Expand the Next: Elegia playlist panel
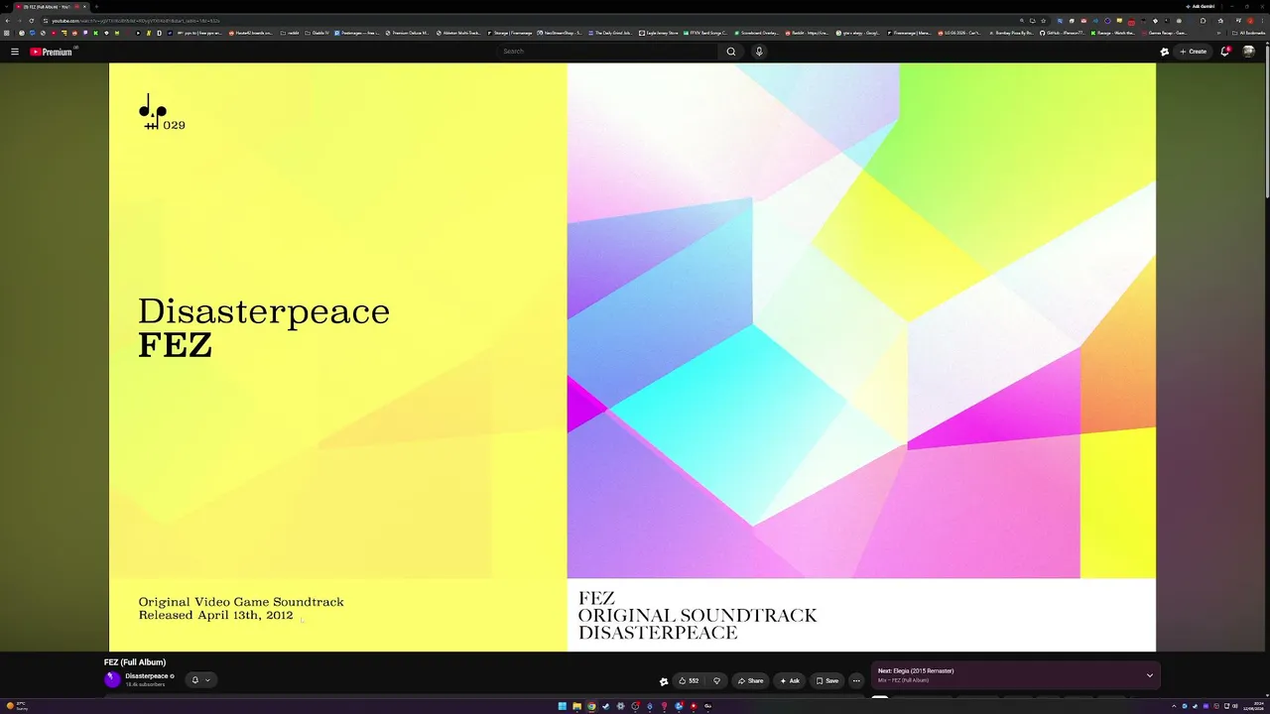This screenshot has height=714, width=1270. click(1150, 675)
